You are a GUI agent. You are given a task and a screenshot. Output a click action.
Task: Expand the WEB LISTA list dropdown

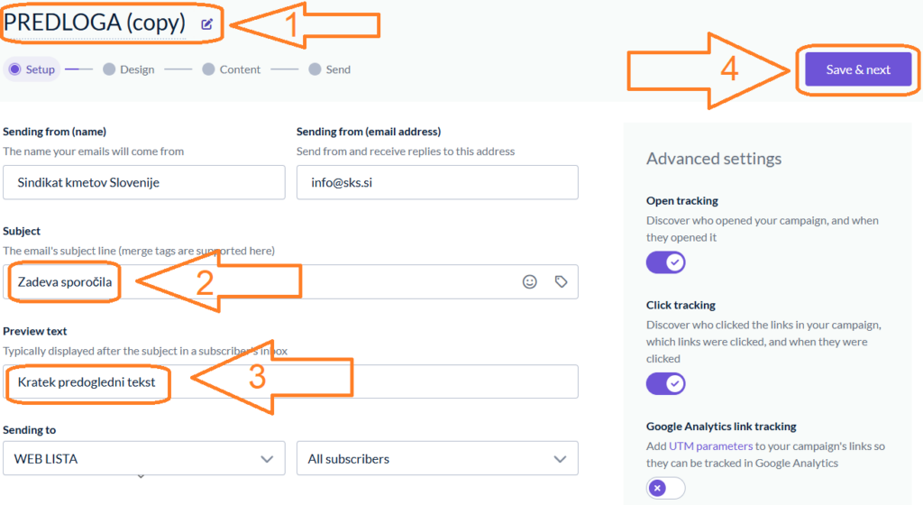(144, 459)
